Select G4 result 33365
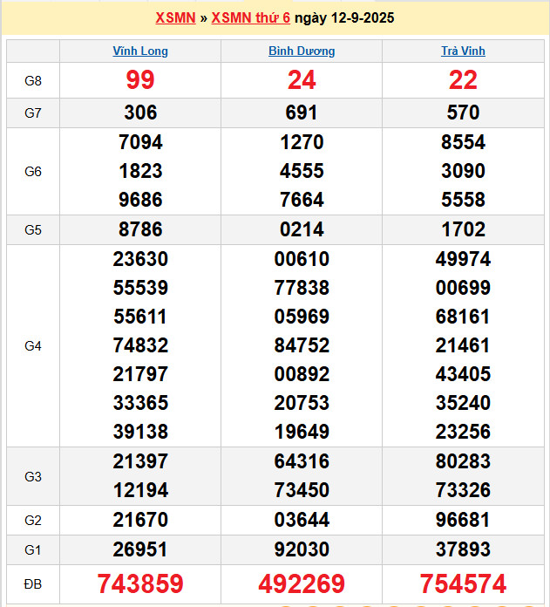Screen dimensions: 550x607 pyautogui.click(x=140, y=403)
